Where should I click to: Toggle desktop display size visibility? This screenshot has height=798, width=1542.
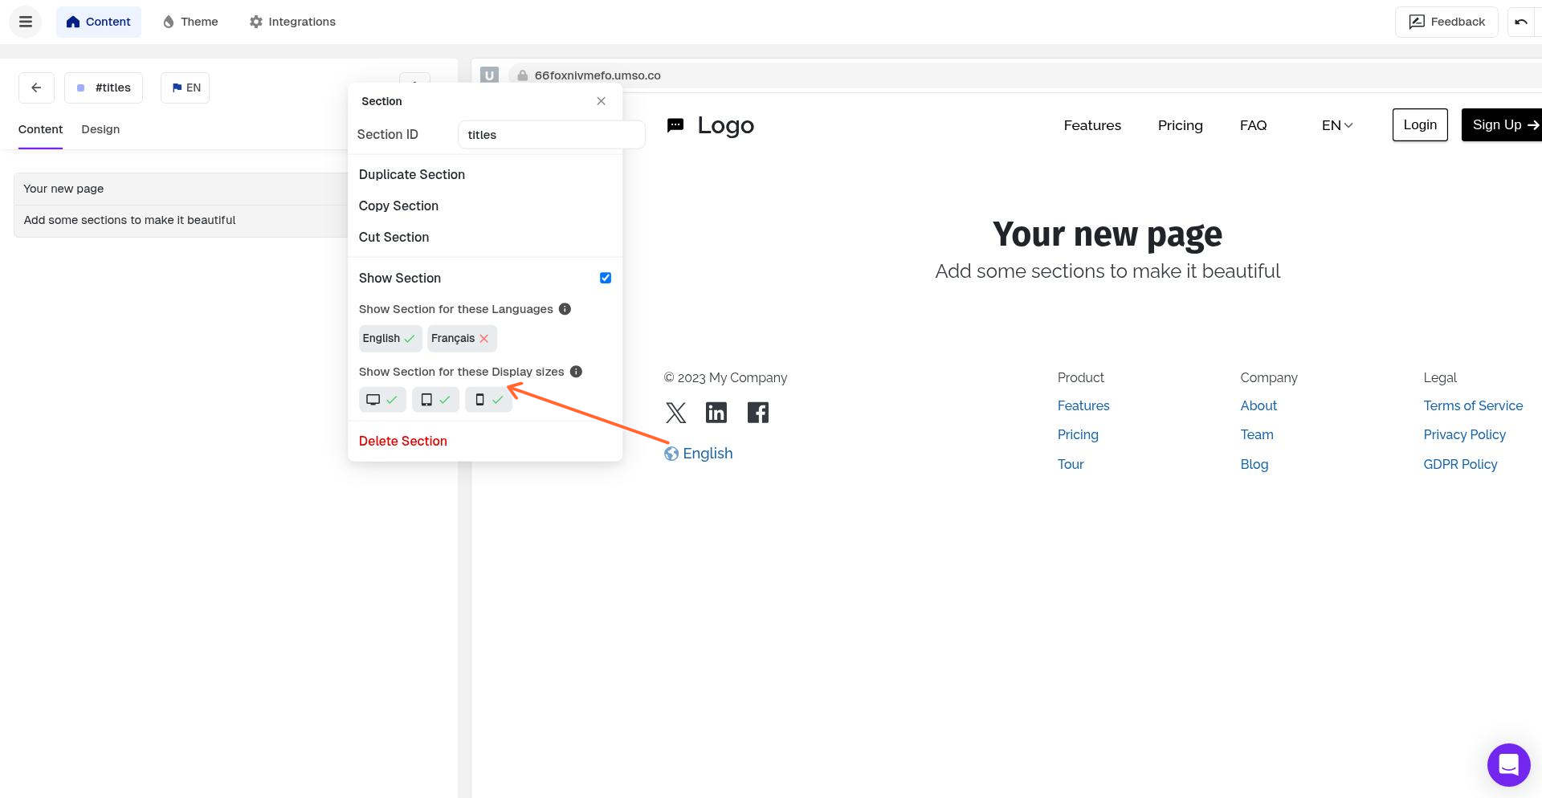(x=382, y=399)
